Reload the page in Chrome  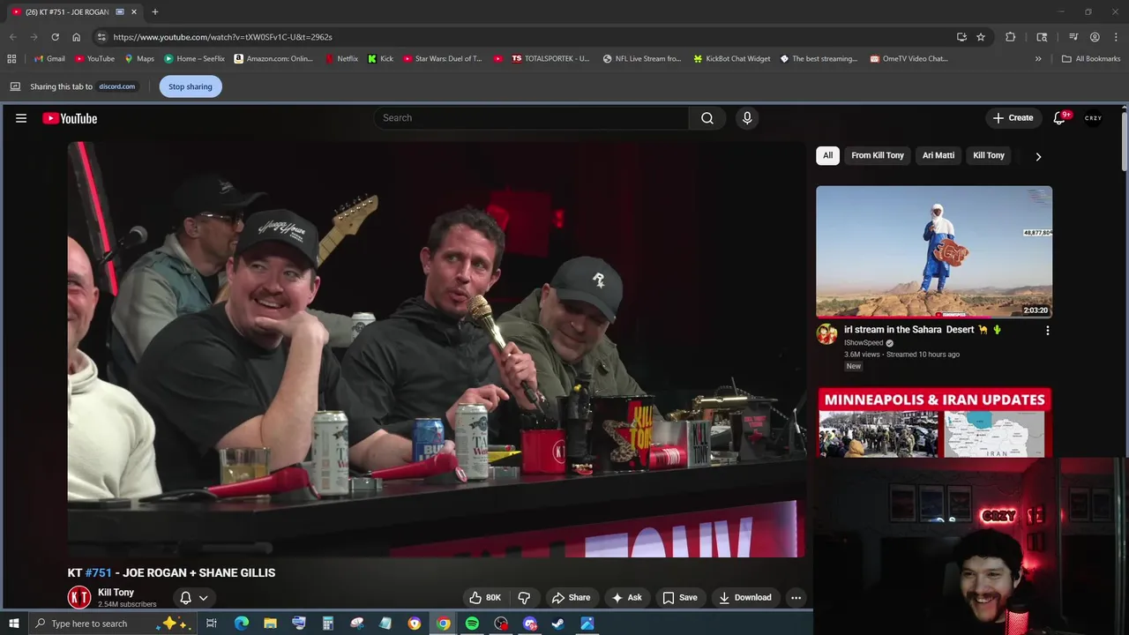(55, 37)
